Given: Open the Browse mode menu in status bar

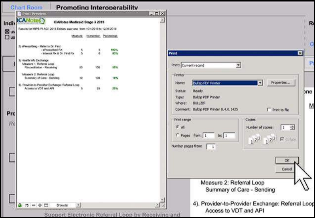Looking at the screenshot, I should tap(62, 205).
